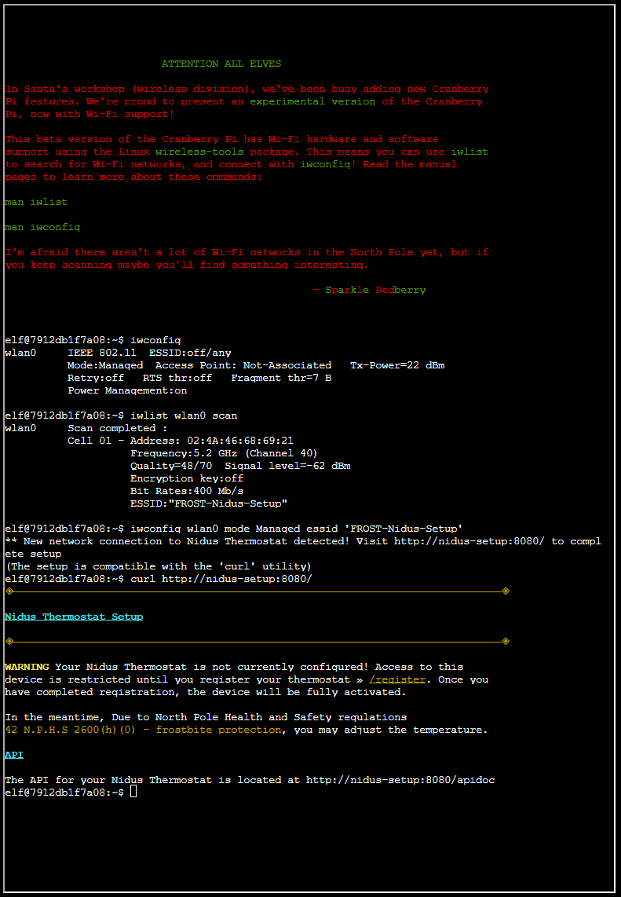Click the 'frostbite protection' text
This screenshot has width=621, height=897.
point(218,730)
